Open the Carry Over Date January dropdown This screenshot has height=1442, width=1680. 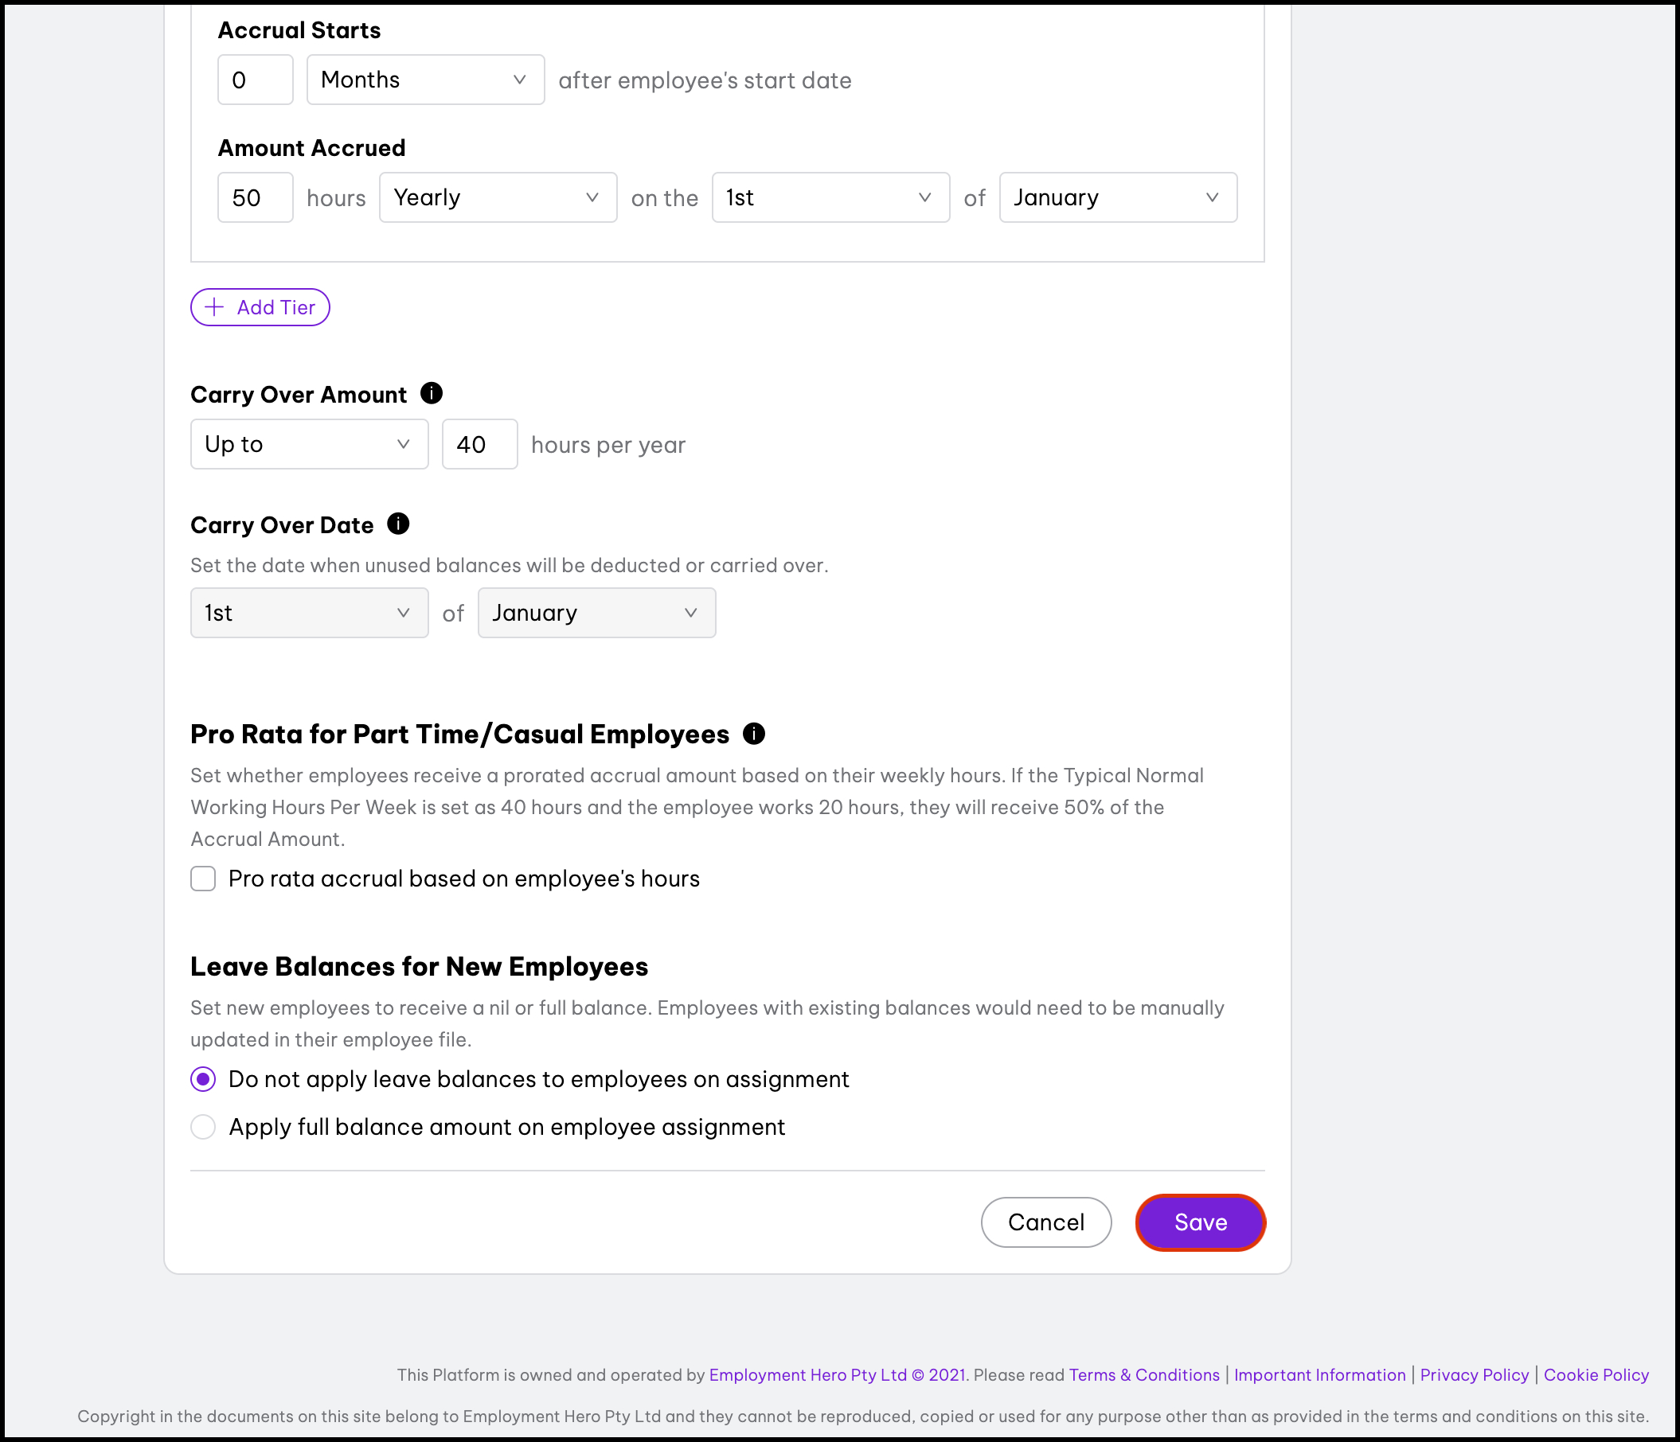(596, 613)
